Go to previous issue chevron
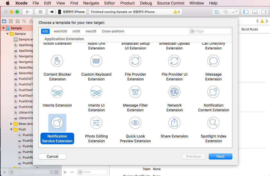Image resolution: width=270 pixels, height=176 pixels. 257,21
